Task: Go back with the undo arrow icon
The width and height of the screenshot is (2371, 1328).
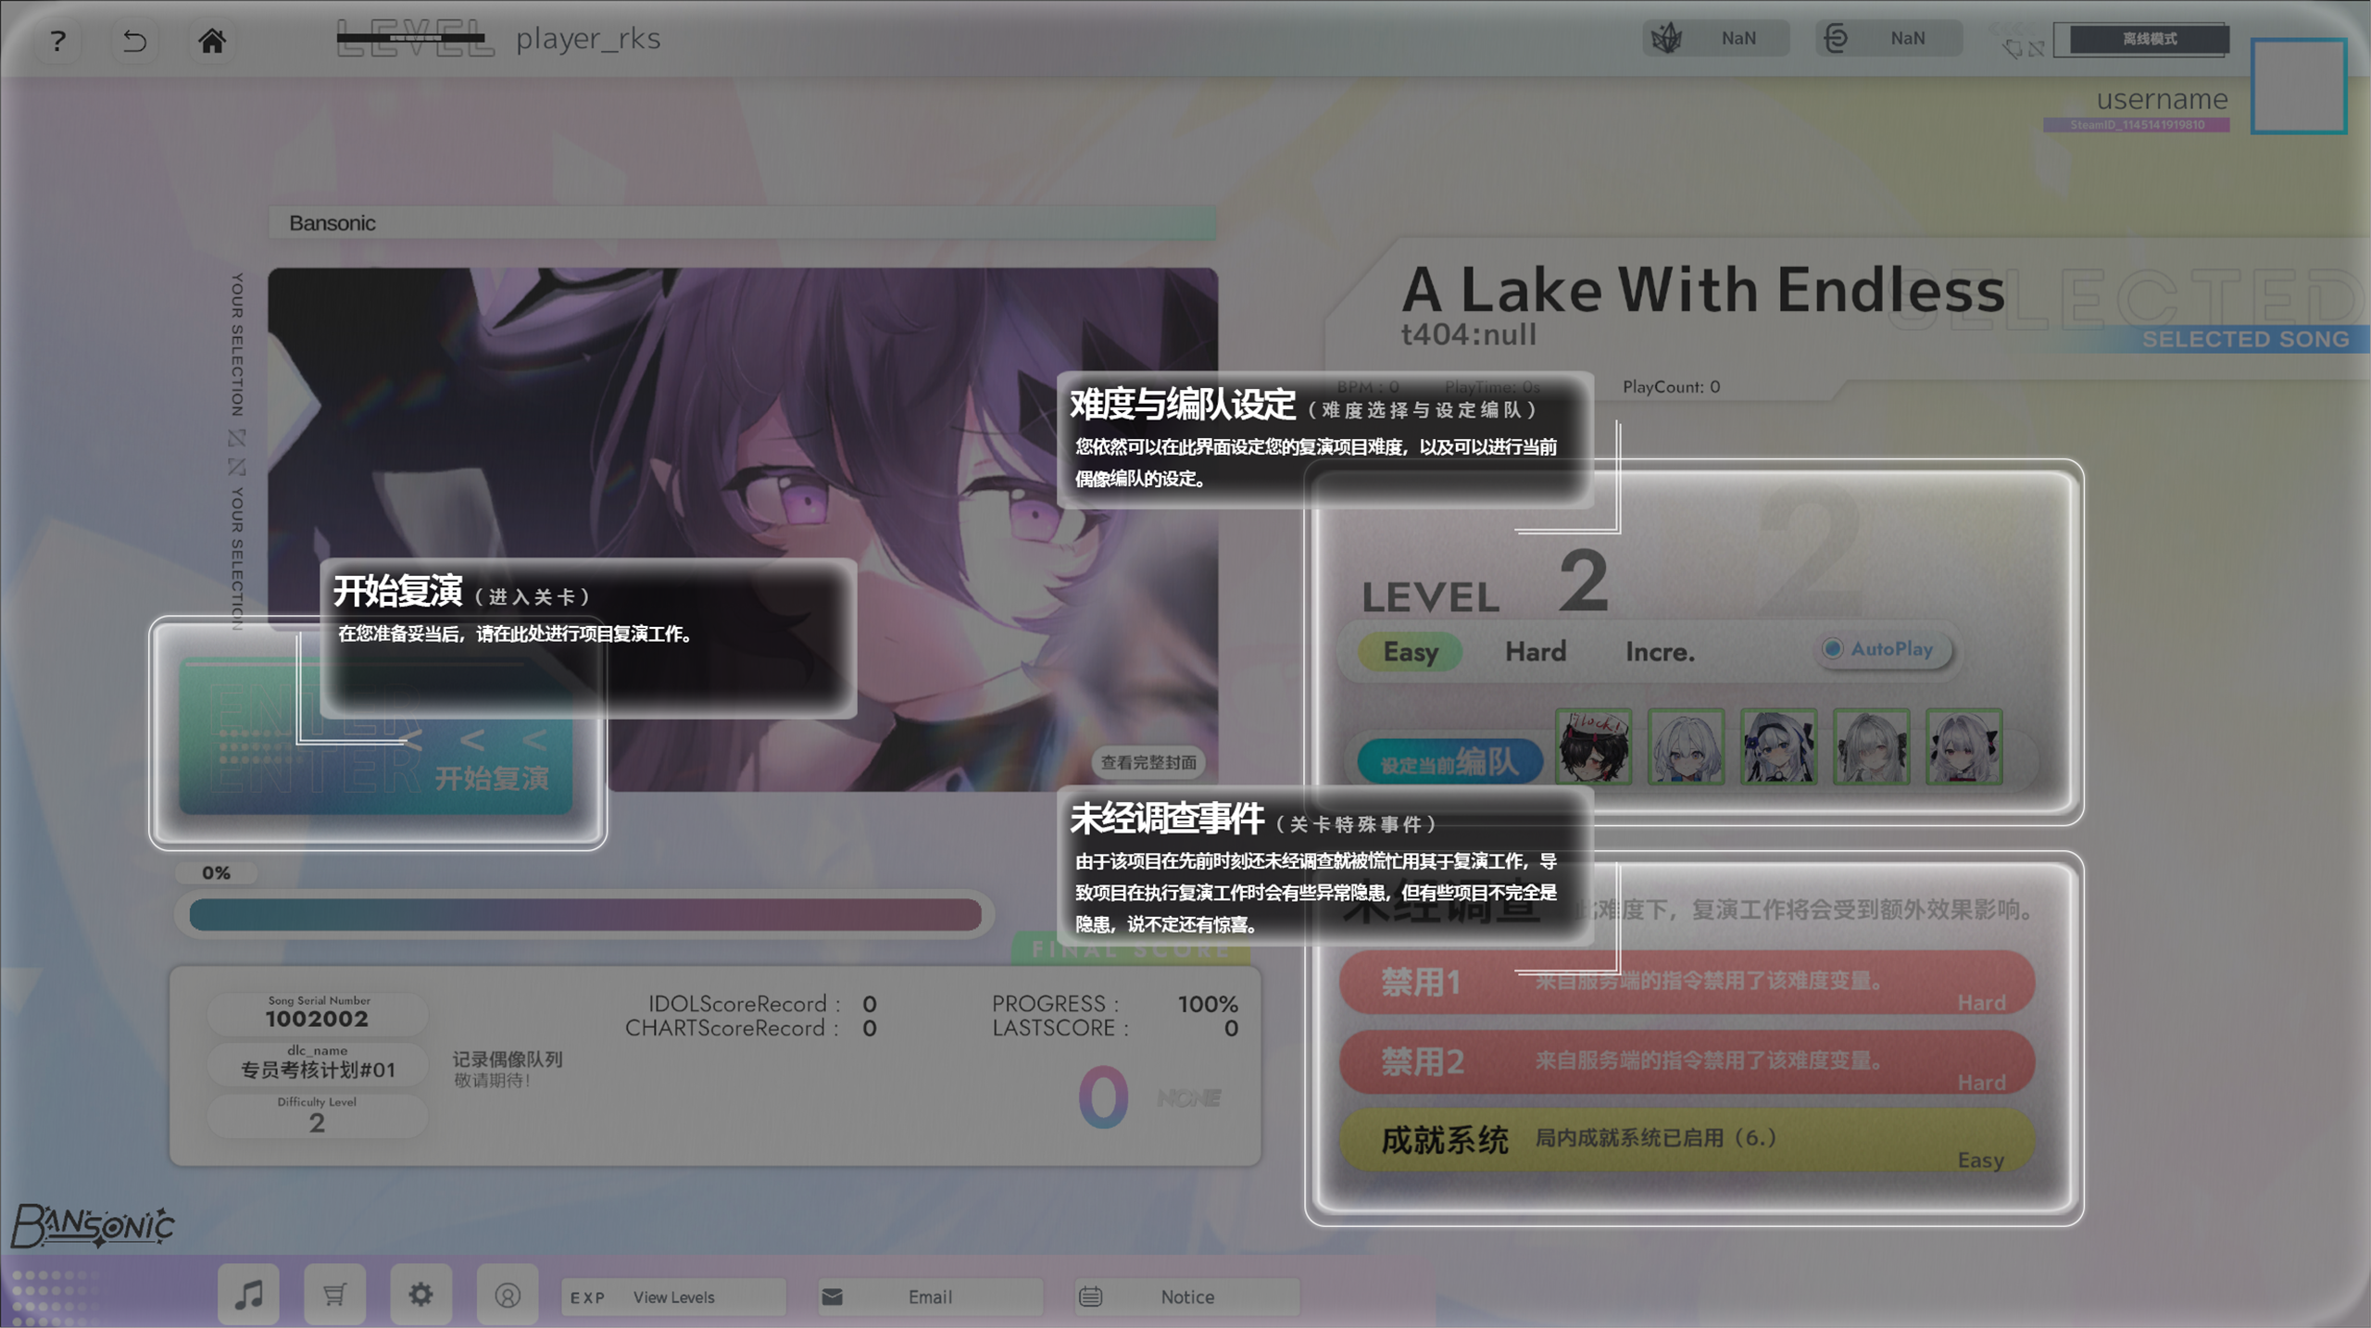Action: click(x=134, y=40)
